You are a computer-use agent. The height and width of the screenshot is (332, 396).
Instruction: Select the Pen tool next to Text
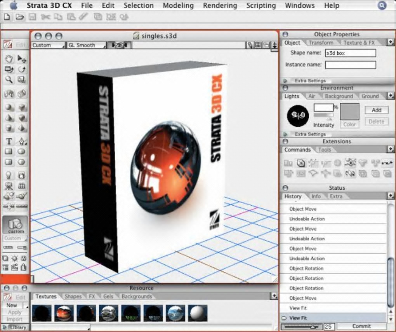[x=22, y=141]
